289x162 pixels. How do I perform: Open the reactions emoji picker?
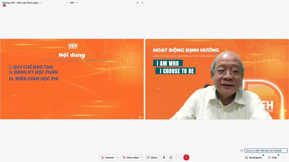171,157
